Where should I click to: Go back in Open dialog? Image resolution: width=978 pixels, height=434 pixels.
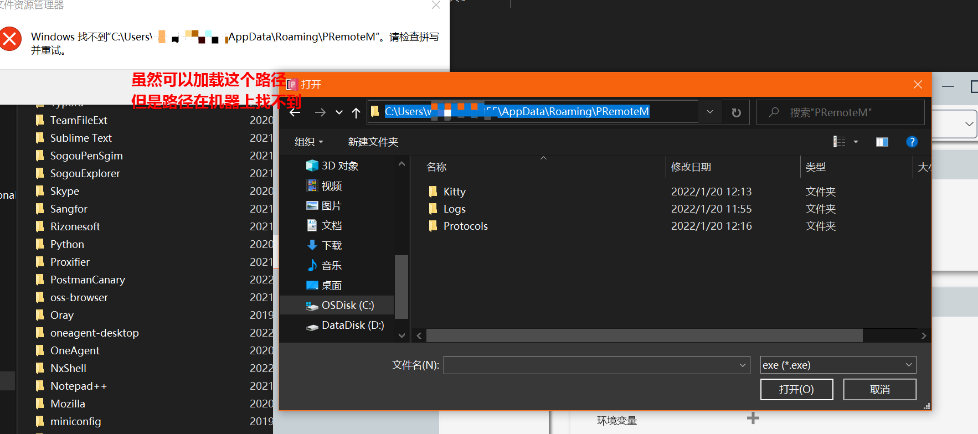click(x=295, y=112)
